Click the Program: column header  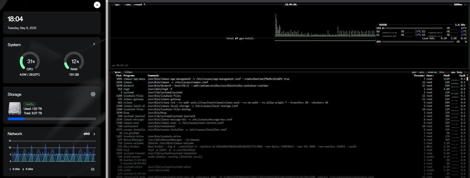129,75
